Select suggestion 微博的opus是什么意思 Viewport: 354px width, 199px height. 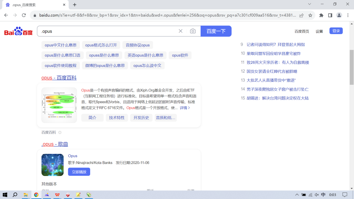(105, 65)
